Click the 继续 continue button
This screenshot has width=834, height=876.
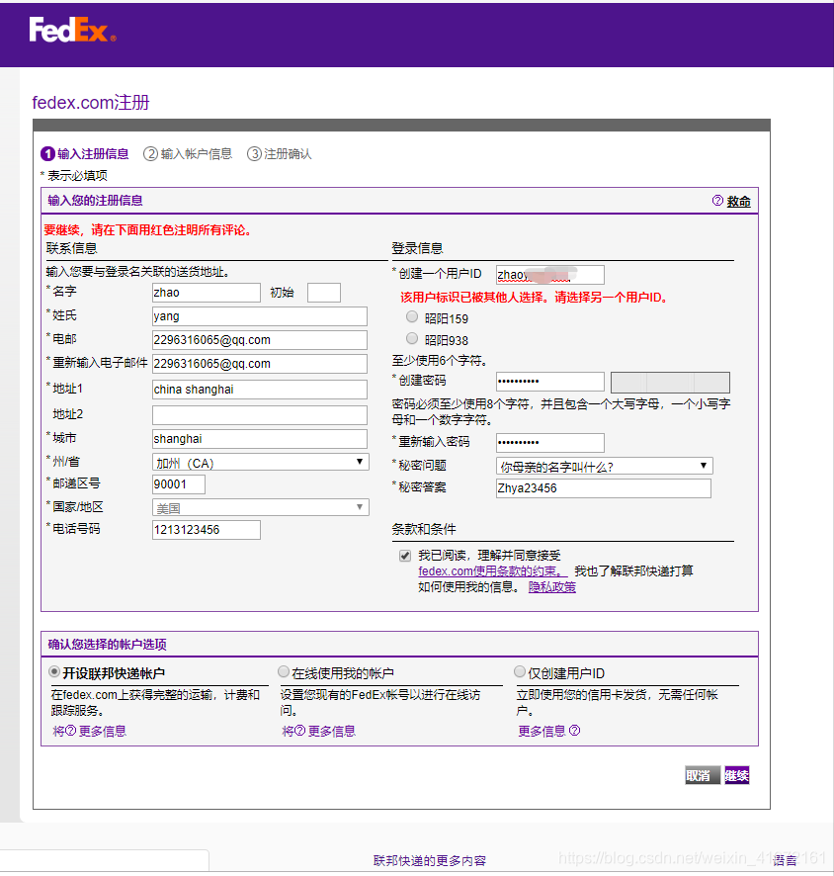click(737, 775)
